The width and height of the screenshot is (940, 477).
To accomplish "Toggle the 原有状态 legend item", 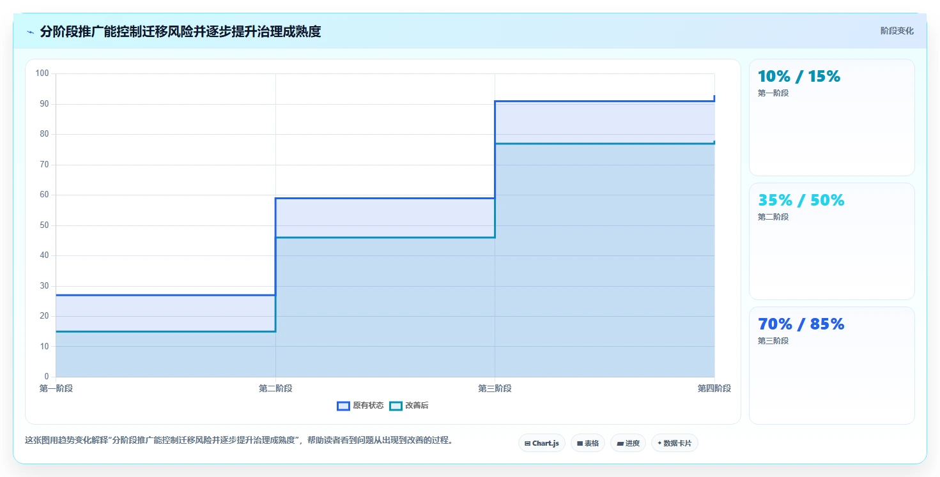I will (360, 405).
